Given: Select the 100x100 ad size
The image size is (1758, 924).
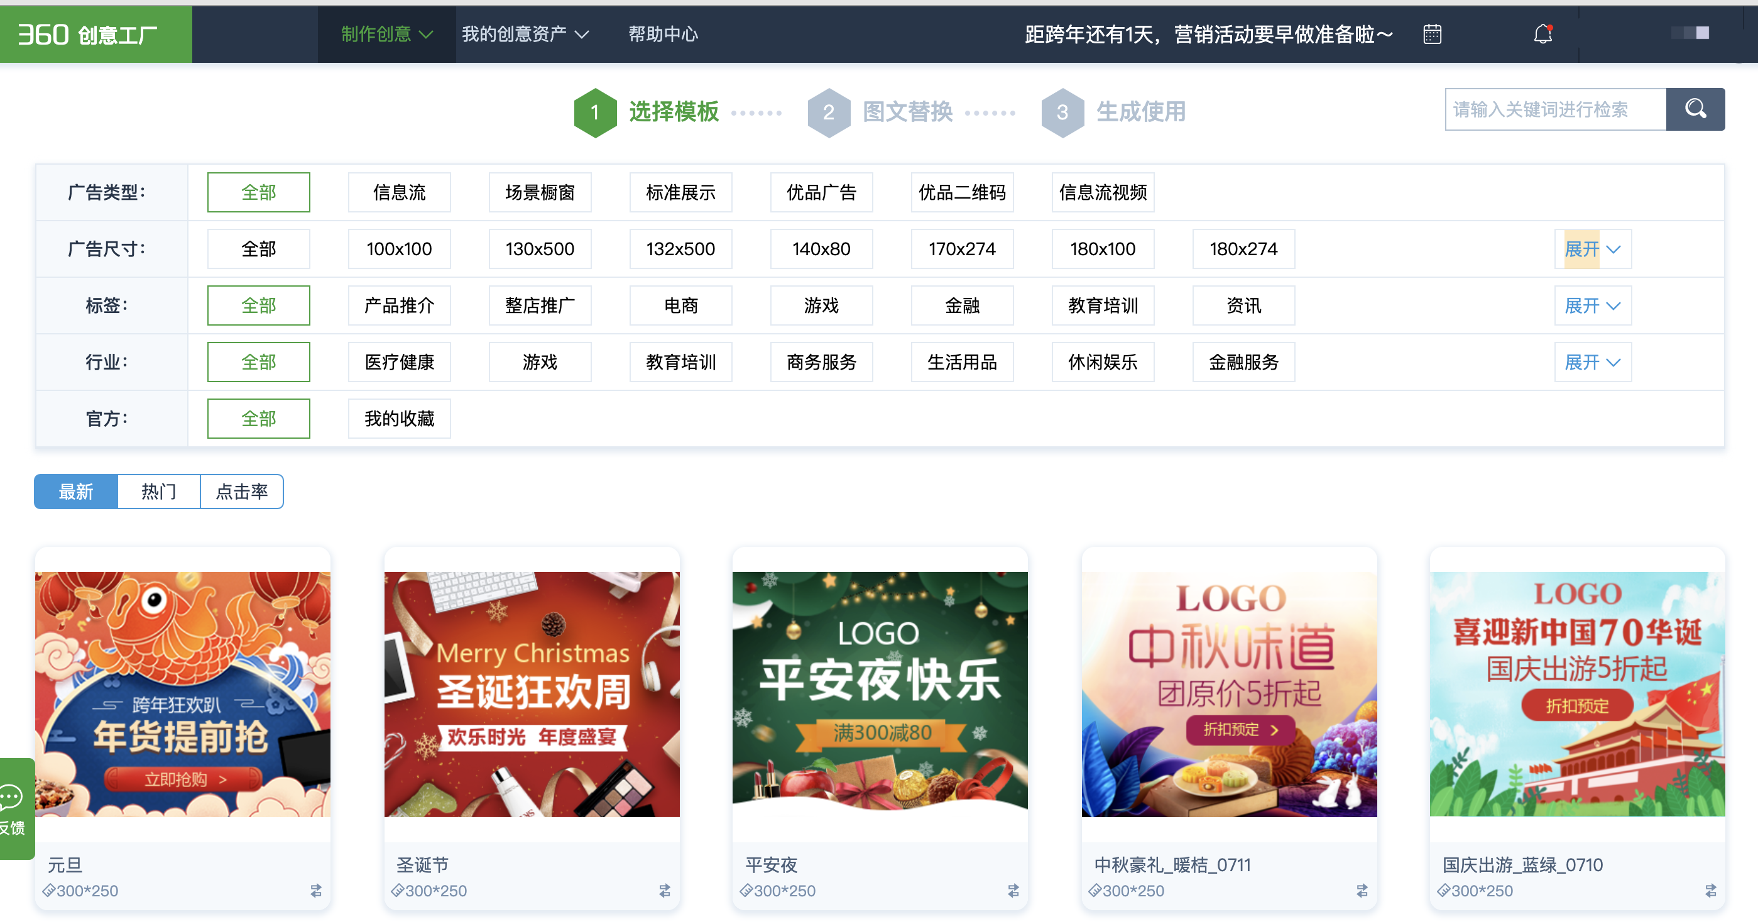Looking at the screenshot, I should click(x=399, y=250).
